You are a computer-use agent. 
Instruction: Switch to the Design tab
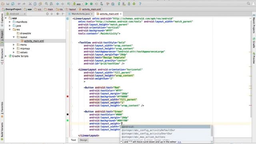84,140
